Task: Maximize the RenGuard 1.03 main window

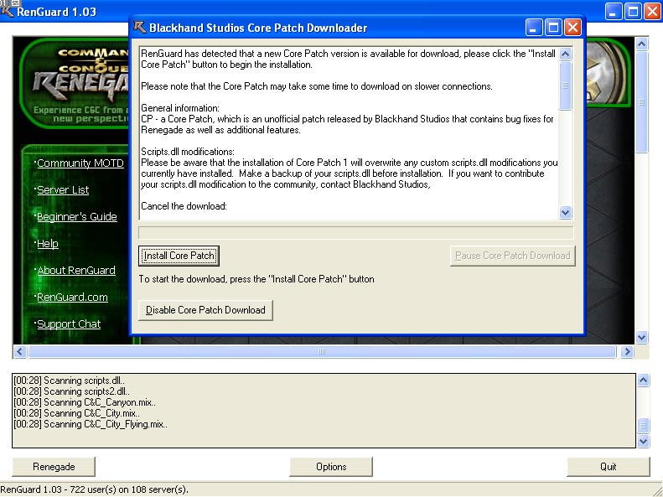Action: [633, 12]
